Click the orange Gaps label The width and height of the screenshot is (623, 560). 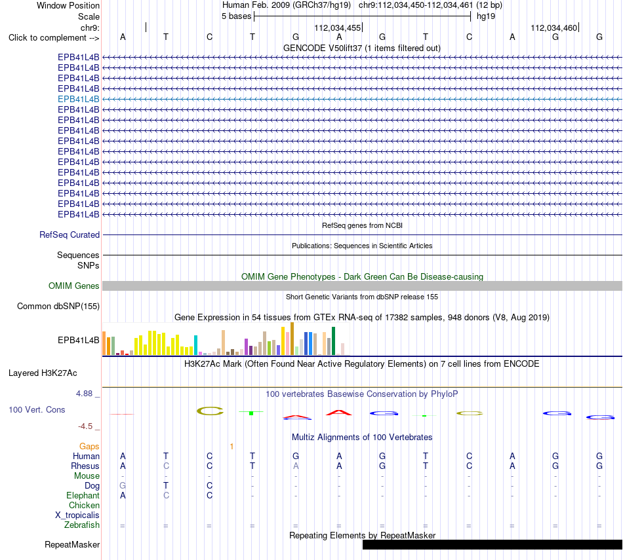89,447
